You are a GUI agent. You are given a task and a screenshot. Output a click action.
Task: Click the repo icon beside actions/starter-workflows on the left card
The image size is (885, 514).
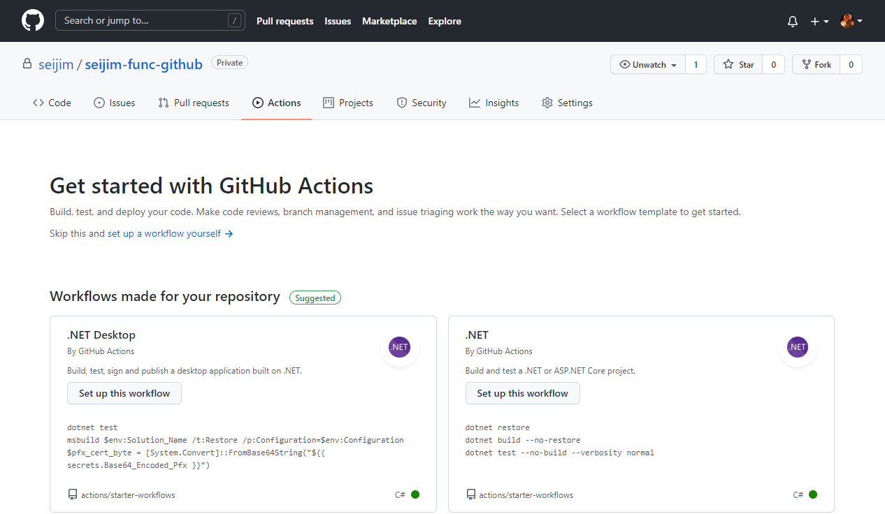(72, 494)
